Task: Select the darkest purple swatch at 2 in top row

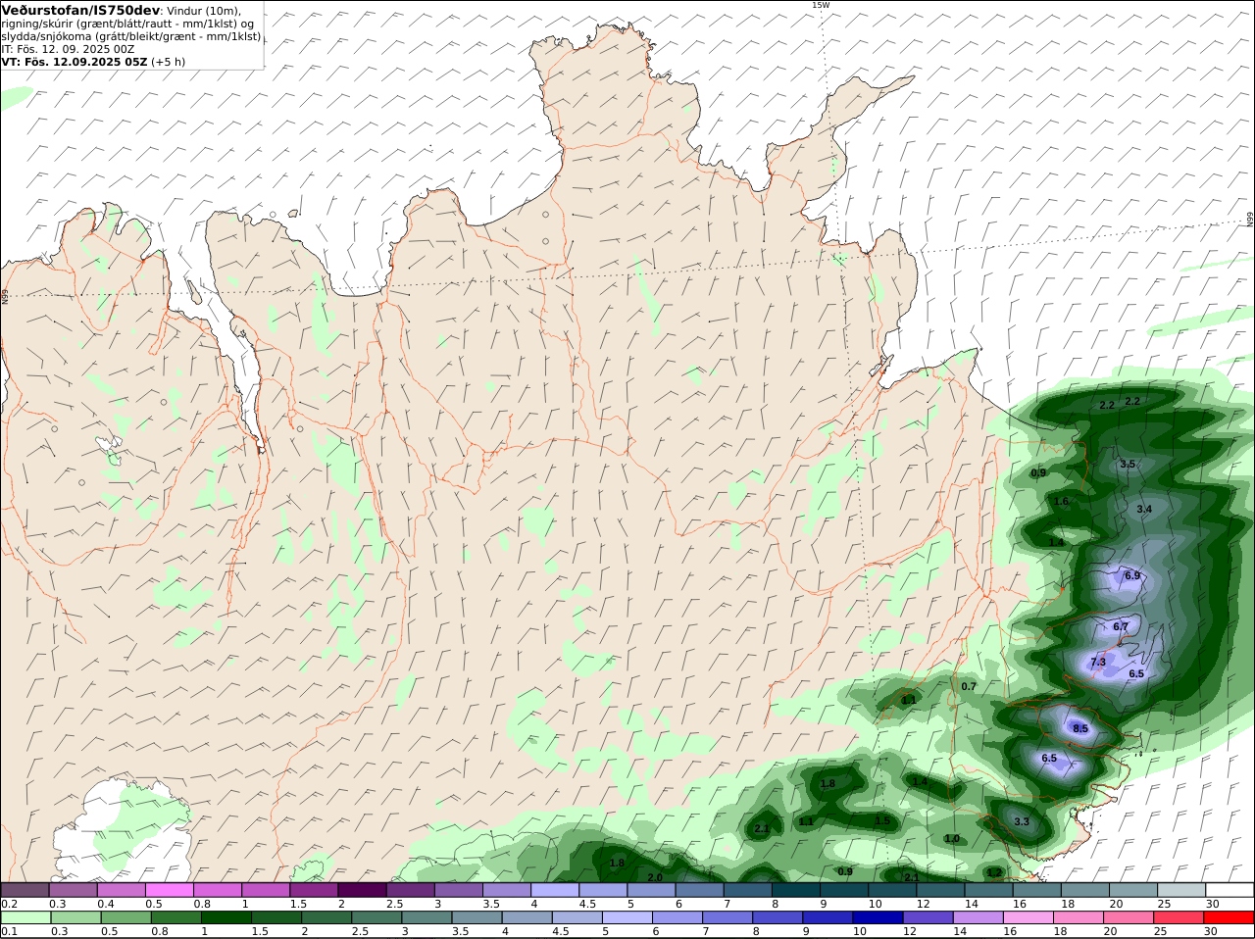Action: [362, 890]
